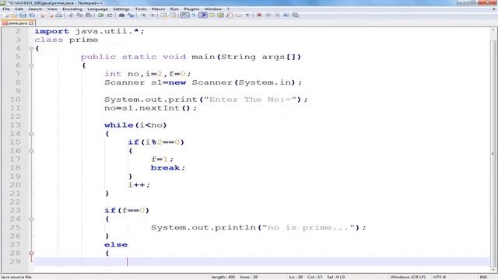The width and height of the screenshot is (498, 280).
Task: Click the Close document toolbar icon
Action: [x=42, y=16]
